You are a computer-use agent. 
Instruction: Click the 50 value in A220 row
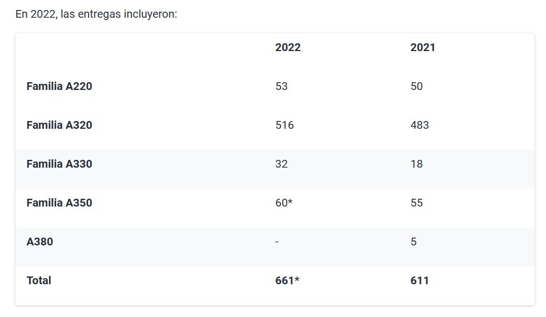tap(416, 86)
